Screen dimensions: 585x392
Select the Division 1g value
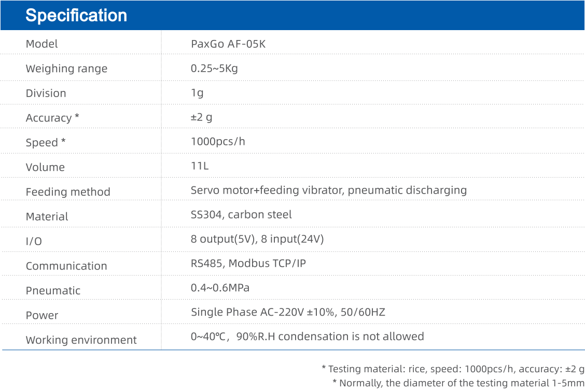pyautogui.click(x=197, y=93)
